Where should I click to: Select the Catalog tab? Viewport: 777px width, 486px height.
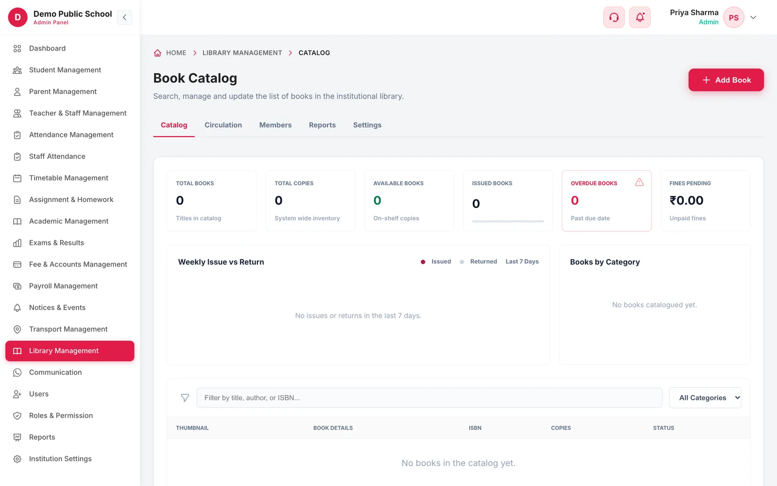pos(174,125)
